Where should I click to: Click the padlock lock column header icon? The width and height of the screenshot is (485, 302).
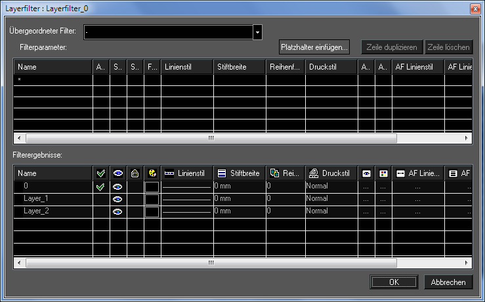point(135,173)
